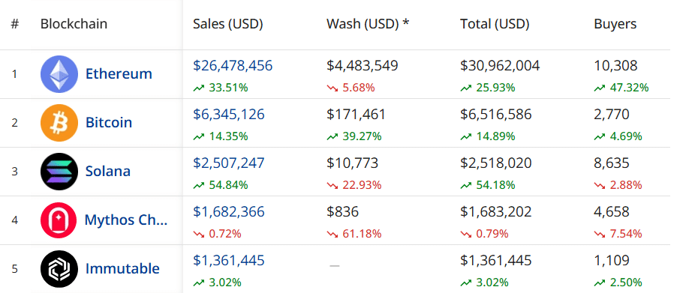
Task: Click the Ethereum logo icon
Action: (59, 74)
